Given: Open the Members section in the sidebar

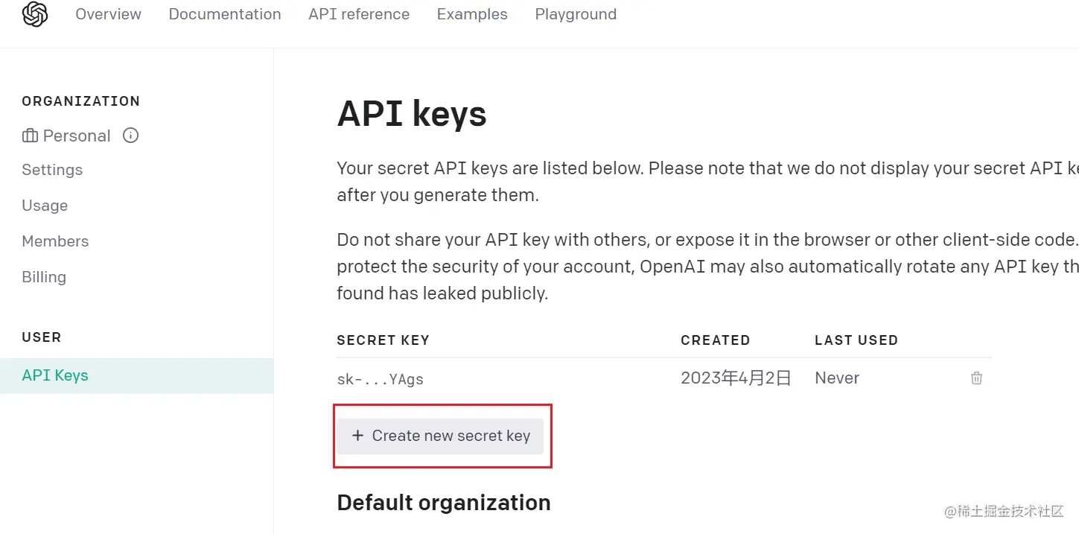Looking at the screenshot, I should click(55, 241).
